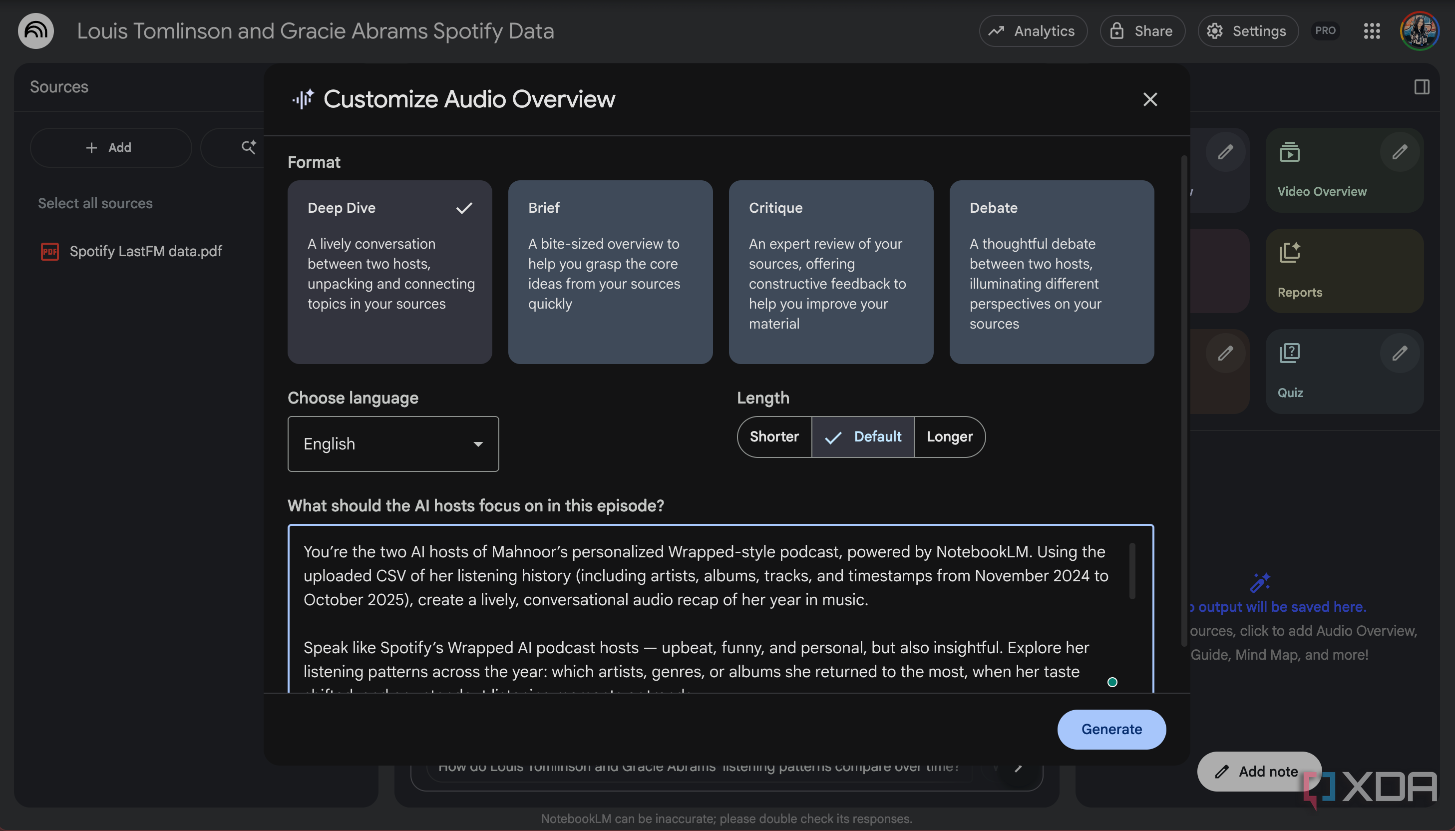Image resolution: width=1455 pixels, height=831 pixels.
Task: Open Analytics from the top bar
Action: [x=1033, y=31]
